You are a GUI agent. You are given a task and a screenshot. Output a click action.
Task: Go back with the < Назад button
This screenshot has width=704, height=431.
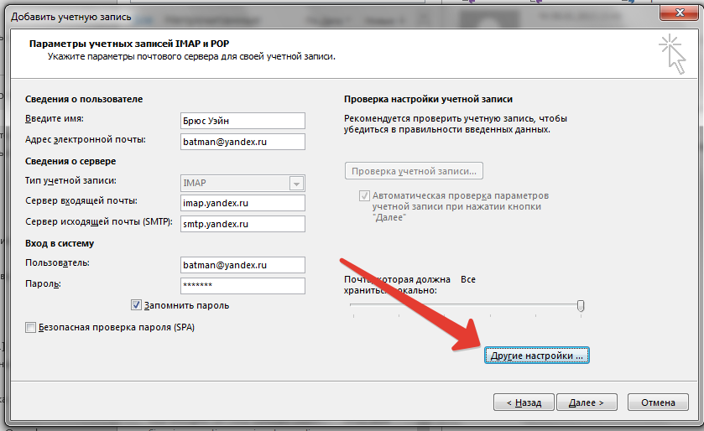click(x=523, y=402)
